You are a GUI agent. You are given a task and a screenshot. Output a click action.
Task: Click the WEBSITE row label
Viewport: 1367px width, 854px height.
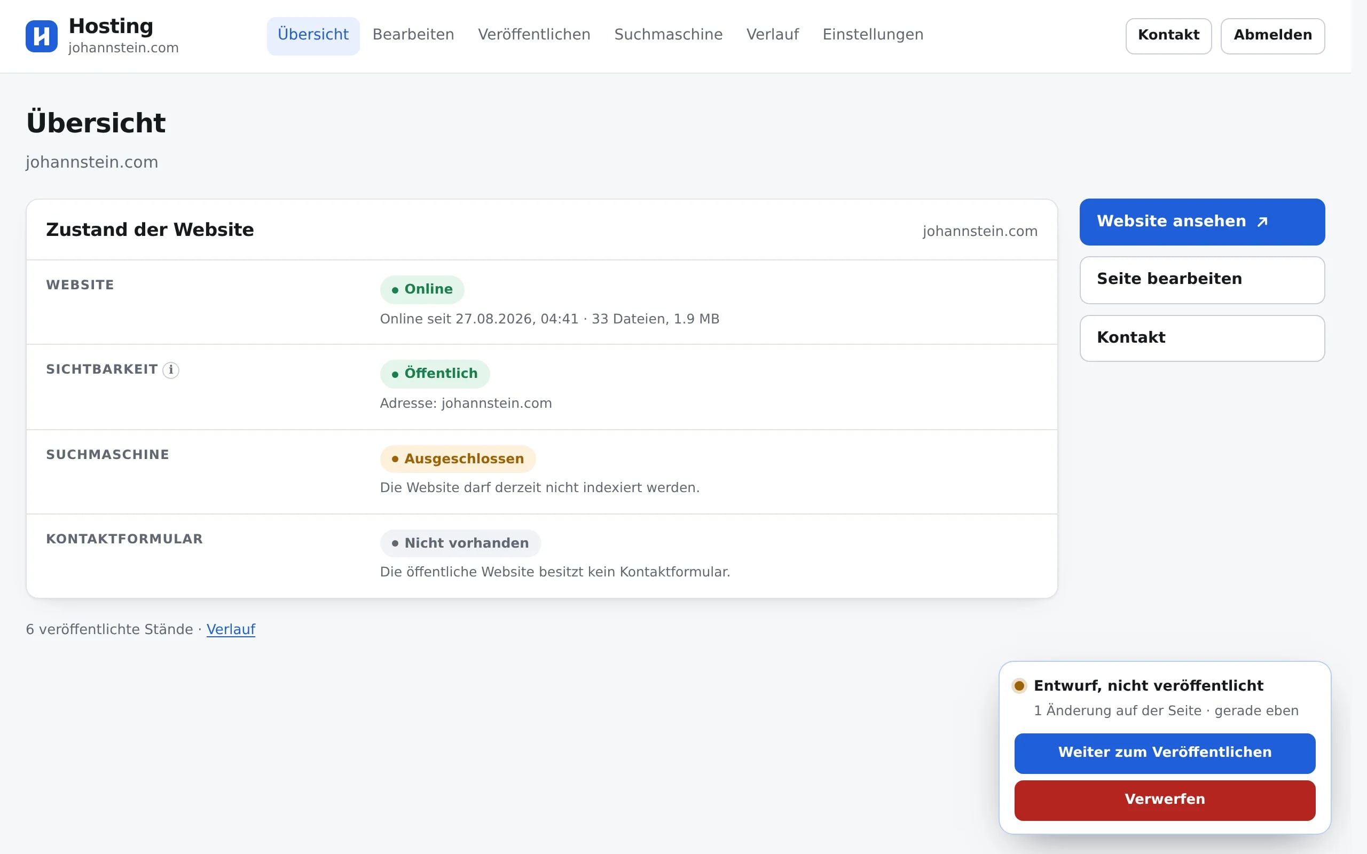(80, 285)
